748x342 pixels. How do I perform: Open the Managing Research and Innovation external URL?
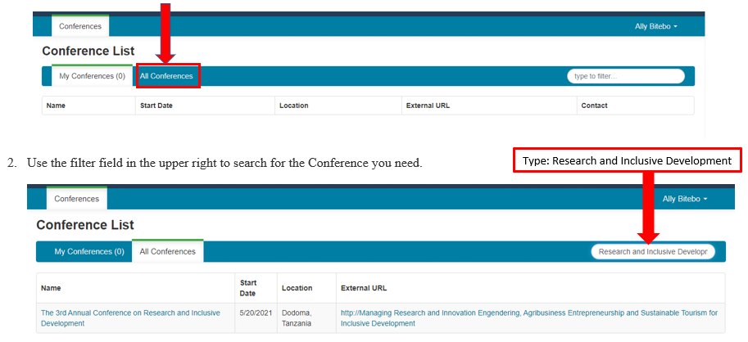click(528, 317)
